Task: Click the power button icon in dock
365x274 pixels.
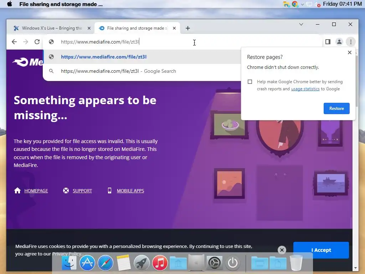Action: 232,263
